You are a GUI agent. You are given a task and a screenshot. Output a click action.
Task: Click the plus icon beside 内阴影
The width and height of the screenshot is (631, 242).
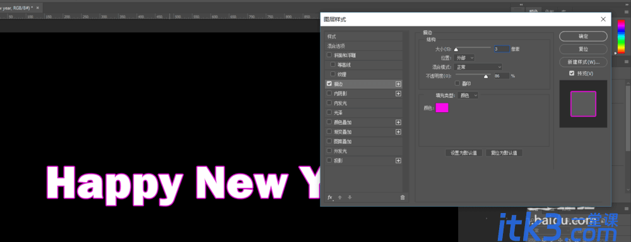(x=398, y=94)
